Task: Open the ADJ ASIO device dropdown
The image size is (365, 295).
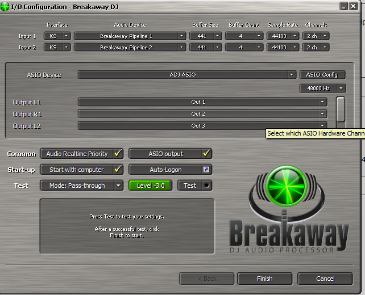Action: [187, 75]
